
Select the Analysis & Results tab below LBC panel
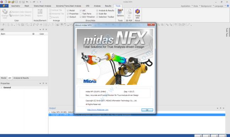[x=21, y=78]
